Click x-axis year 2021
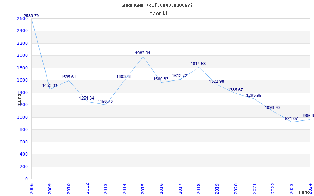The height and width of the screenshot is (196, 314). 254,189
